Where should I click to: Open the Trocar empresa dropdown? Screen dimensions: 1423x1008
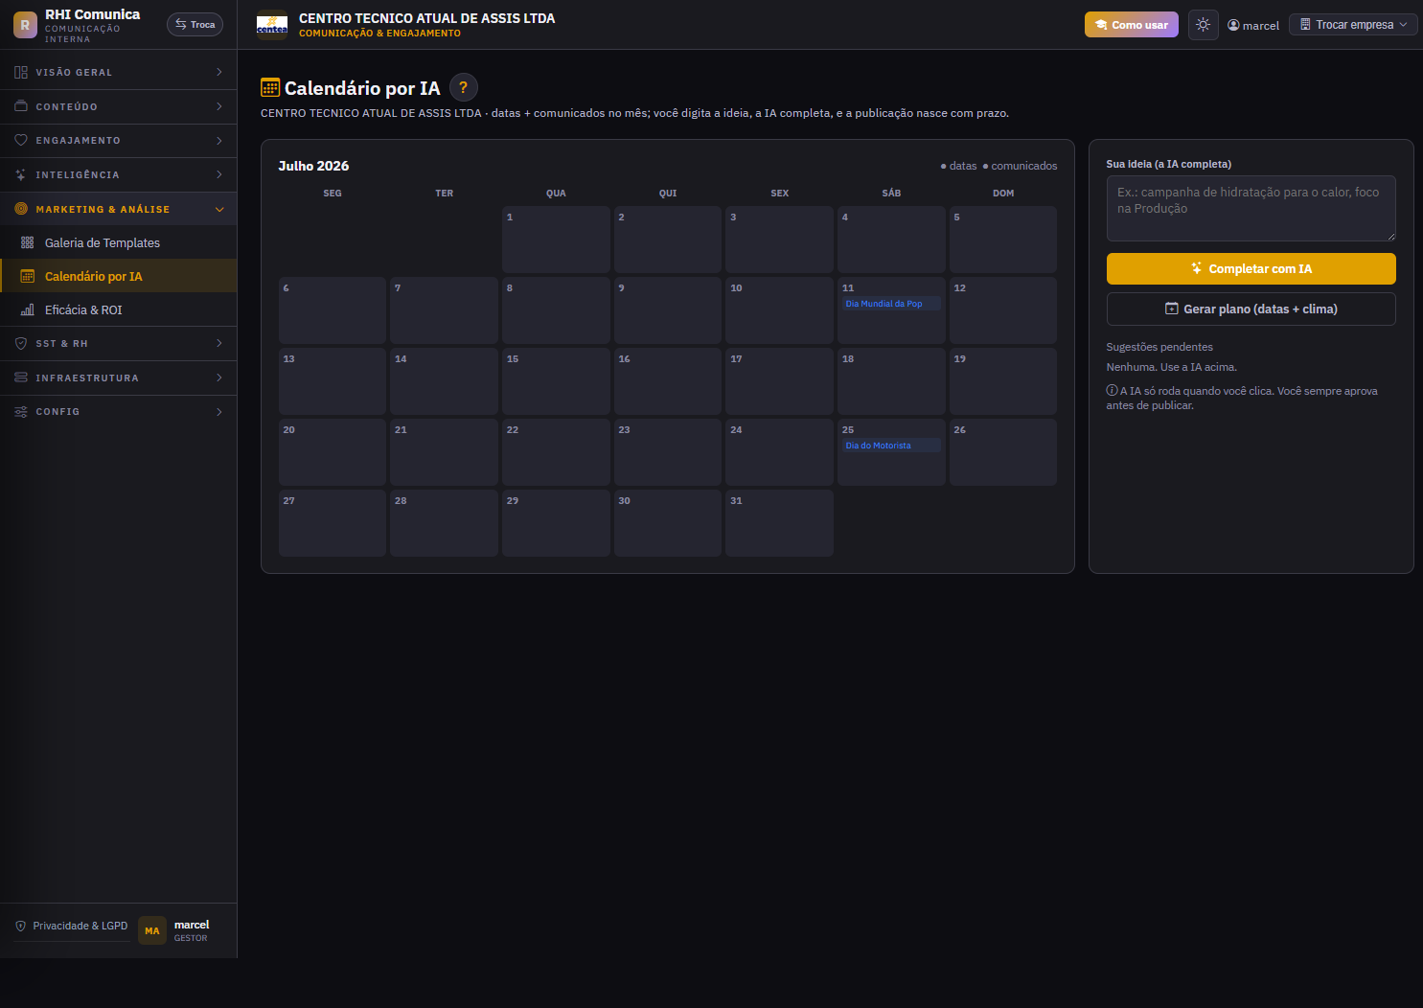tap(1353, 25)
